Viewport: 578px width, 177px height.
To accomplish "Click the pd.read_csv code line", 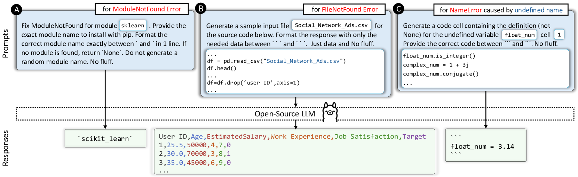I will 276,61.
